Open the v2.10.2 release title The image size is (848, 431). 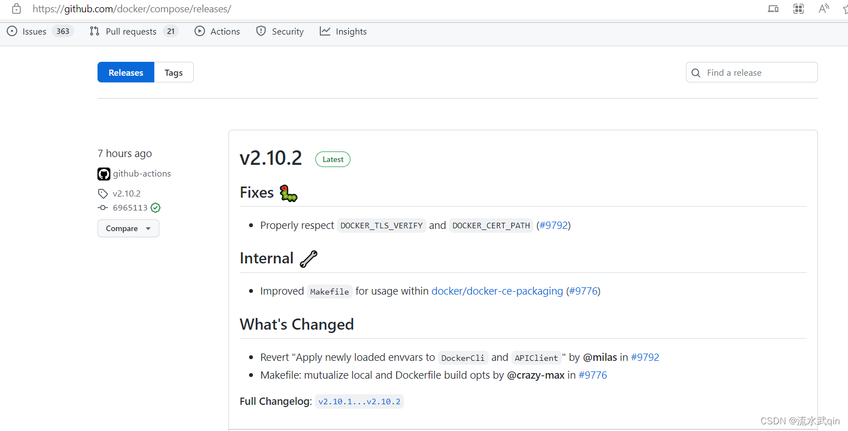(271, 158)
